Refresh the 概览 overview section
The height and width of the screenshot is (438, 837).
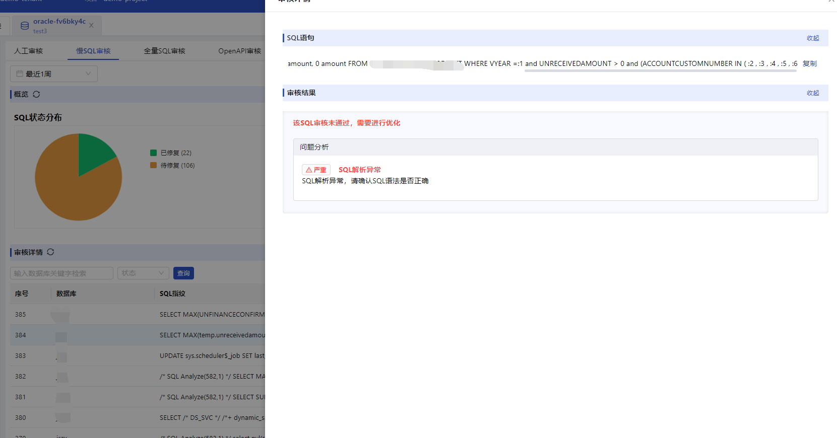(x=36, y=94)
